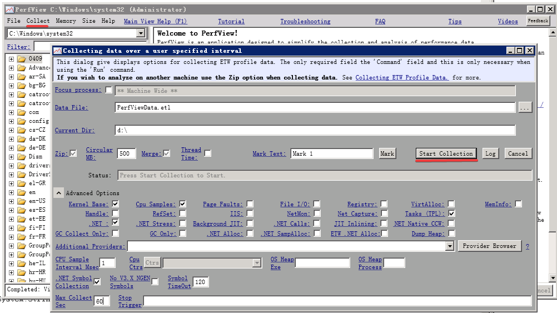Click PerfView icon in main window title
Image resolution: width=557 pixels, height=313 pixels.
point(9,9)
